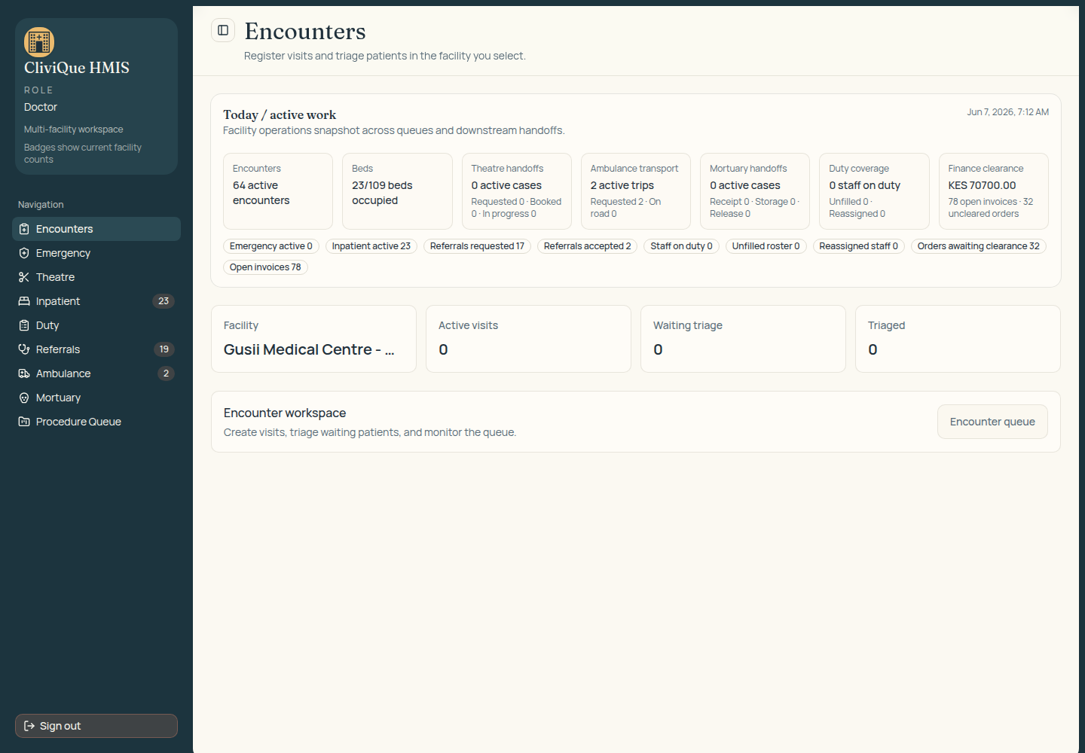Open the Encounter queue button

click(x=992, y=422)
